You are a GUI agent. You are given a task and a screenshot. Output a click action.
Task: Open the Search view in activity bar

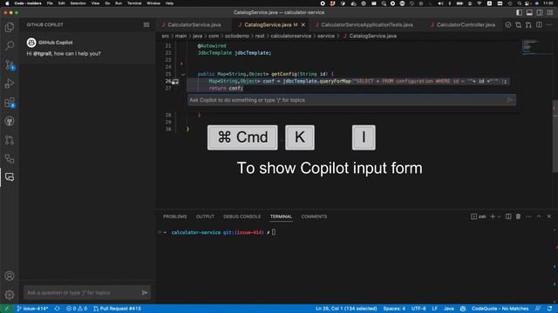pyautogui.click(x=10, y=46)
